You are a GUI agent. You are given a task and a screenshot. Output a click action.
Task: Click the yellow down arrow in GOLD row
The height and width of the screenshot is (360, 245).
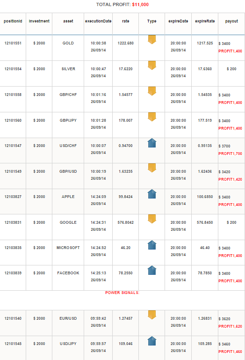point(152,39)
